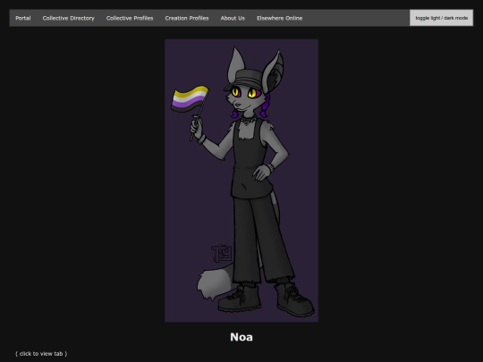Screen dimensions: 483x362
Task: Click the Noa character artwork
Action: click(241, 181)
